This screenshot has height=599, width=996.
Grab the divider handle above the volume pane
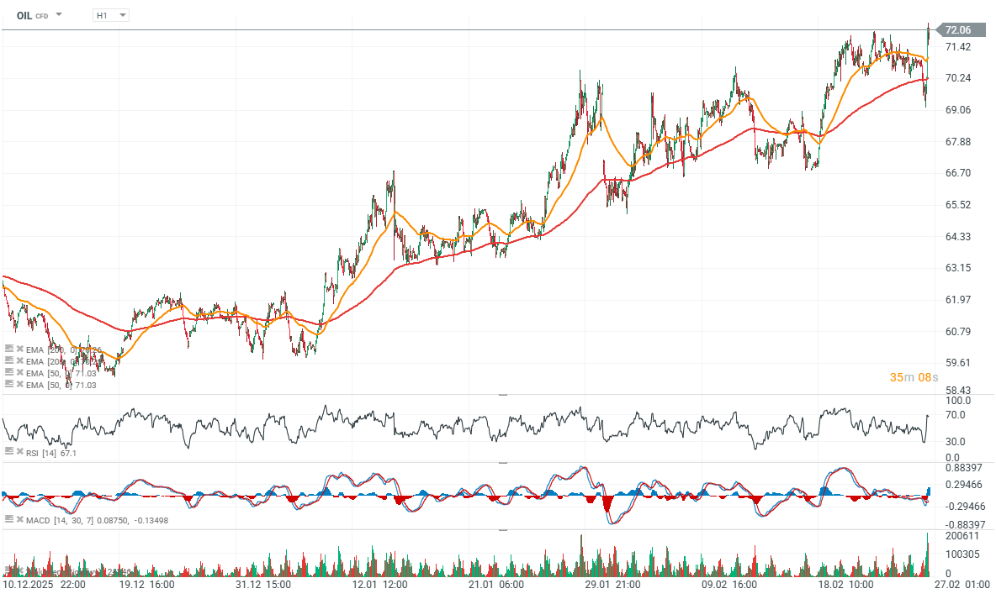(502, 529)
